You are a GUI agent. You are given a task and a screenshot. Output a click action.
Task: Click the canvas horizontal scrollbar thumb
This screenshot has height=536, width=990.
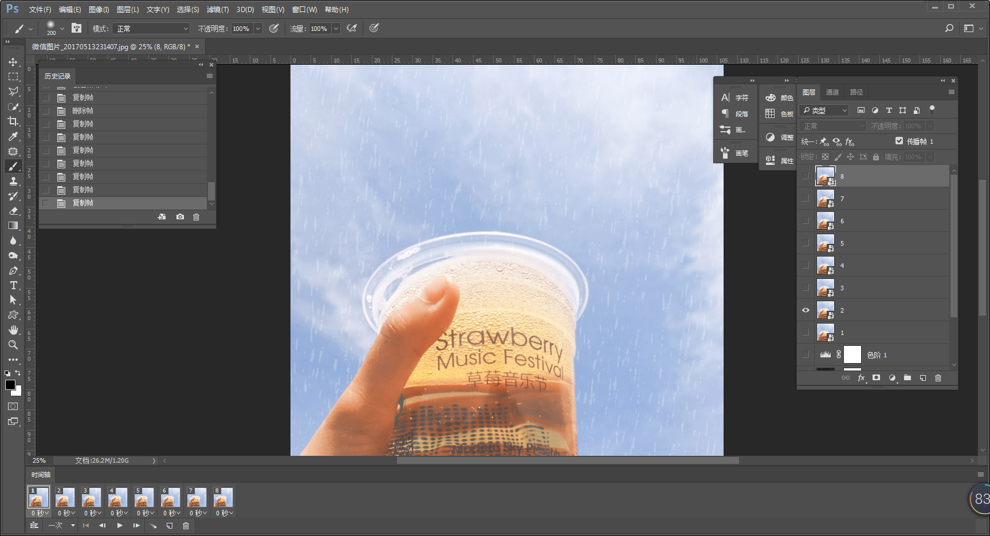(568, 460)
